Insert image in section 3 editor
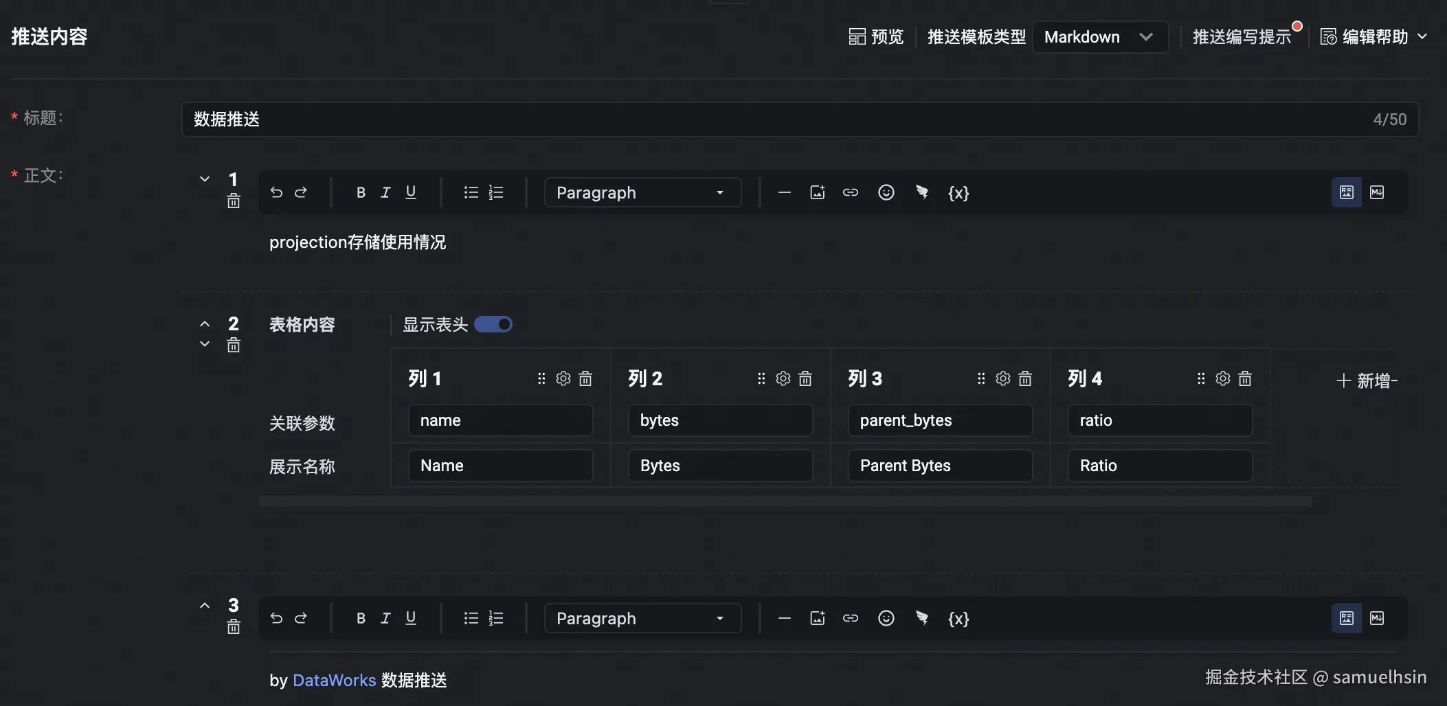The image size is (1447, 706). click(x=818, y=618)
